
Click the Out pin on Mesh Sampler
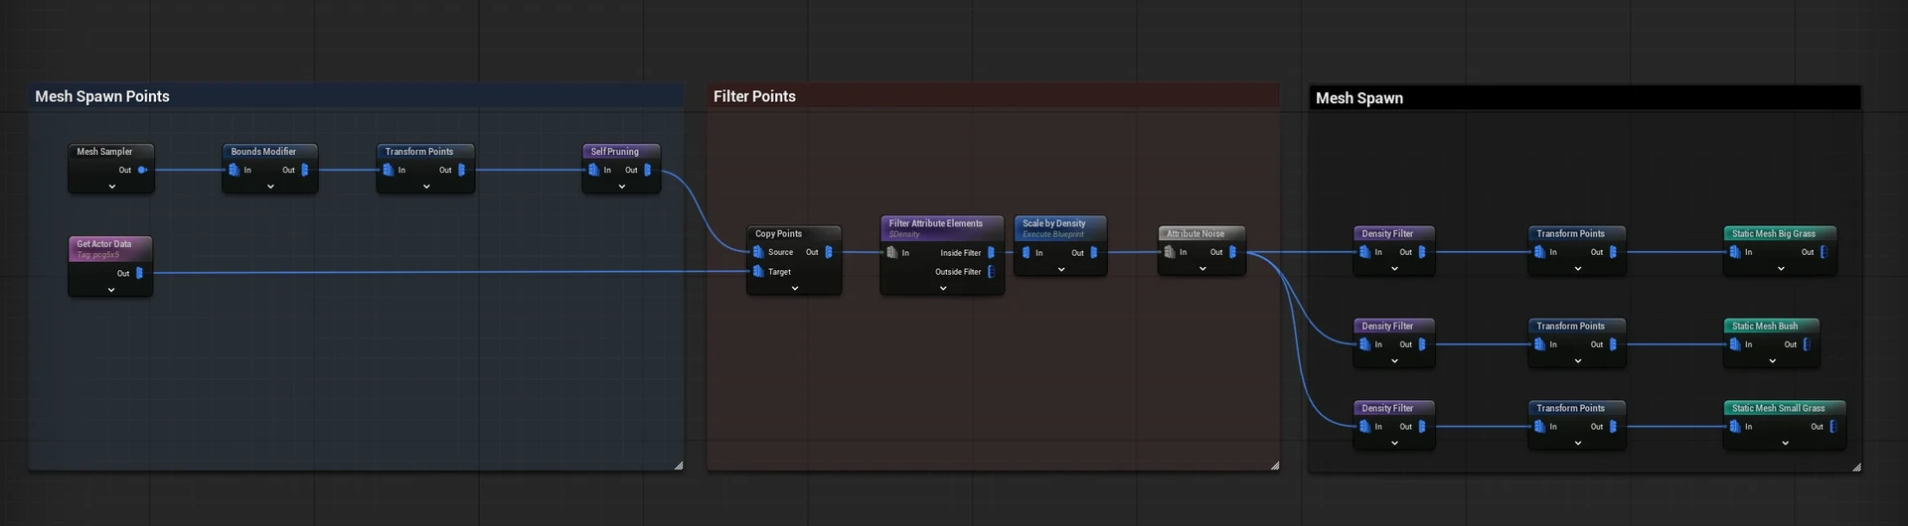(x=142, y=170)
